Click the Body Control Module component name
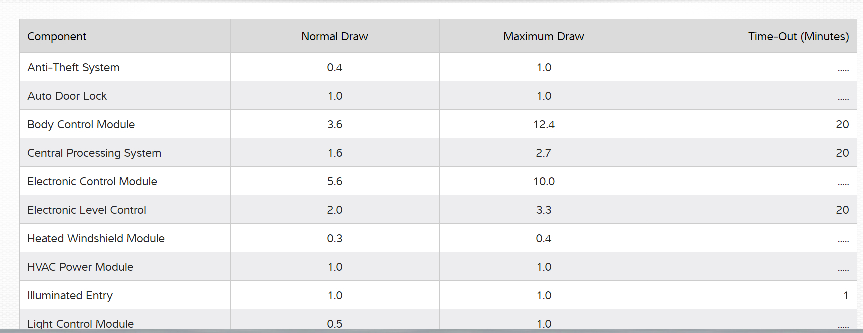Screen dimensions: 863x333 point(81,124)
